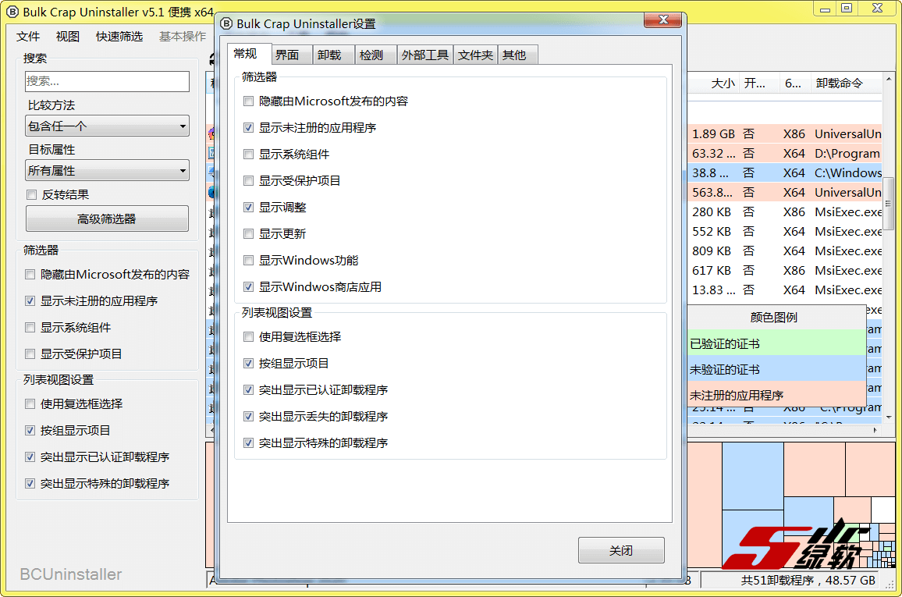Click the settings dialog logo icon
Image resolution: width=902 pixels, height=597 pixels.
click(227, 23)
